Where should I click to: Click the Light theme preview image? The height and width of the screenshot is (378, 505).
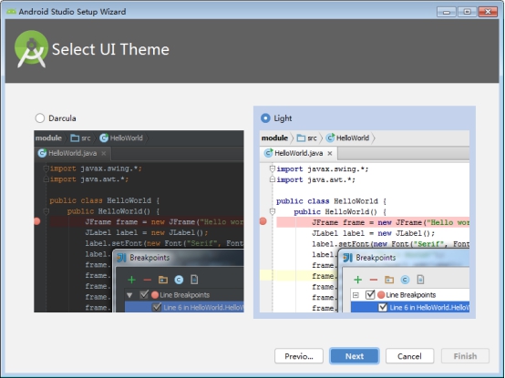365,221
